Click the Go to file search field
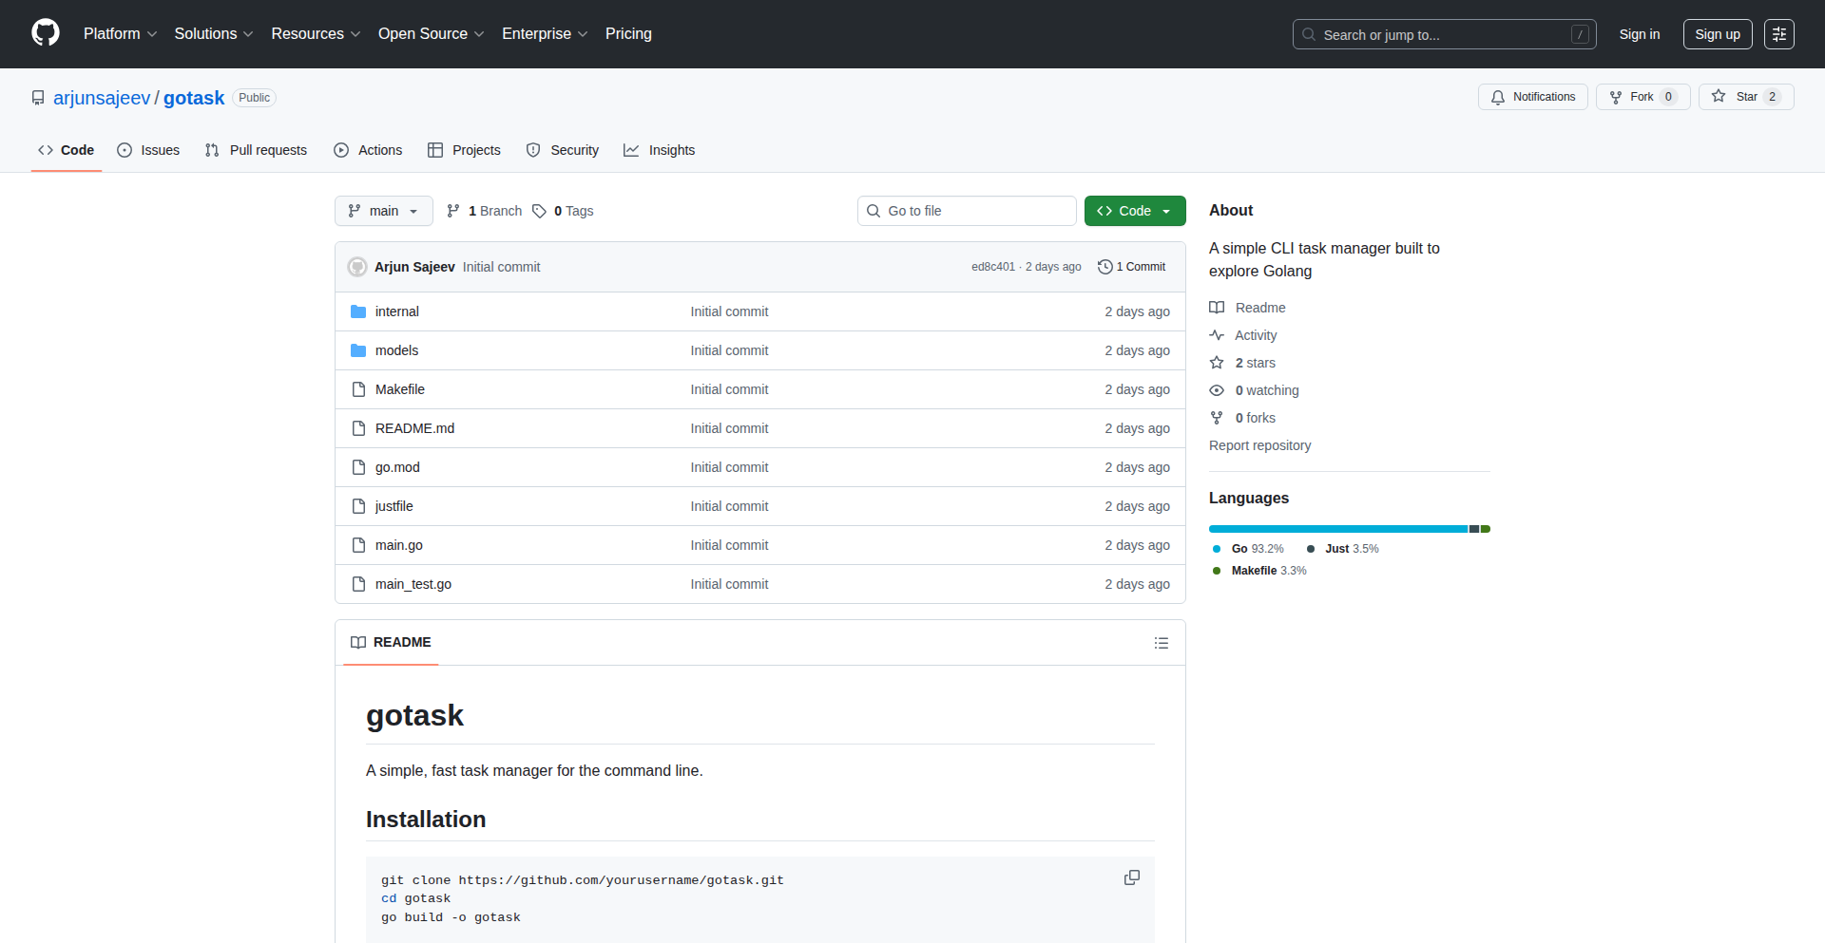The width and height of the screenshot is (1825, 943). [x=967, y=211]
